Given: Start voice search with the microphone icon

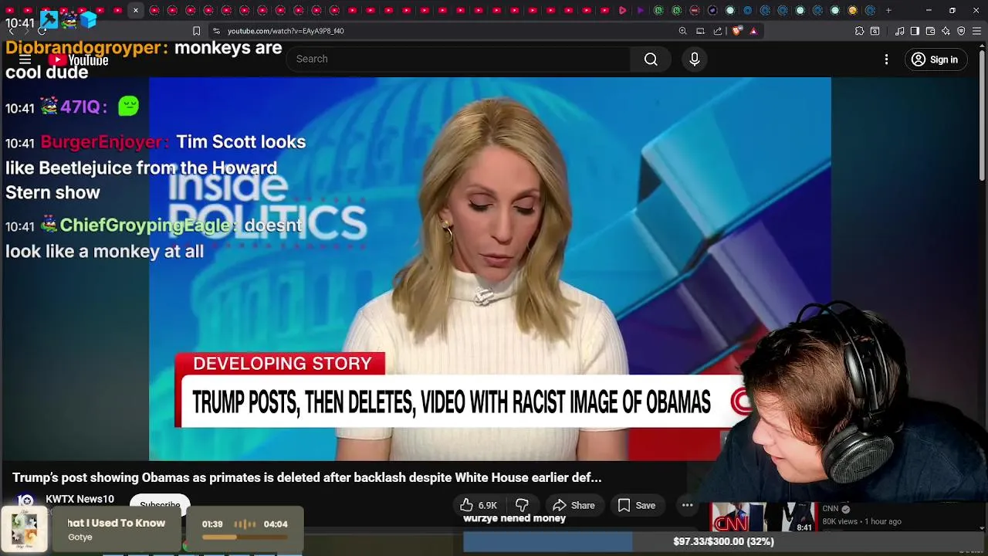Looking at the screenshot, I should coord(694,59).
